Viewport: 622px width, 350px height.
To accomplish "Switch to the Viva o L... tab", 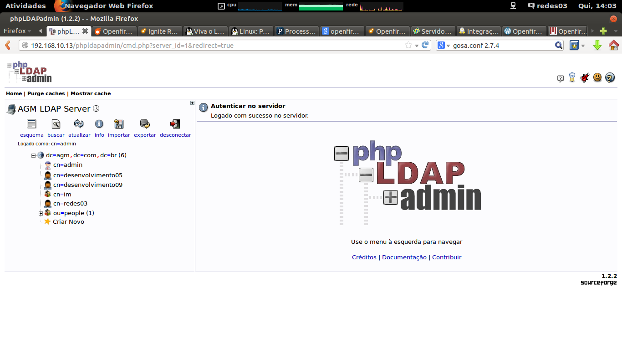I will 205,31.
